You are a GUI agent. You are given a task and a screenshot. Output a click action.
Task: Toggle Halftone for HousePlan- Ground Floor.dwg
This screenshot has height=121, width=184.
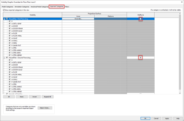(141, 57)
